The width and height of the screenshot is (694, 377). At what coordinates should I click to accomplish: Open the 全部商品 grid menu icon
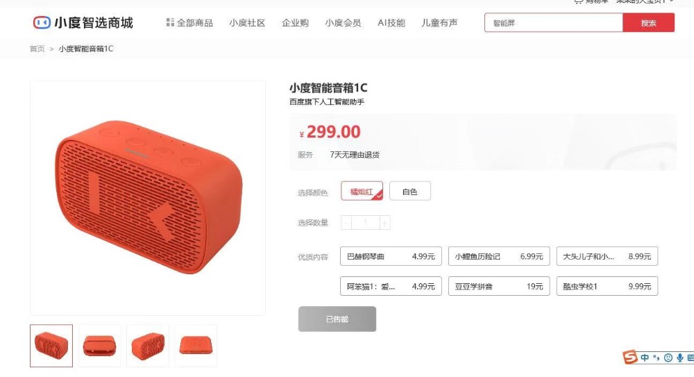(170, 22)
